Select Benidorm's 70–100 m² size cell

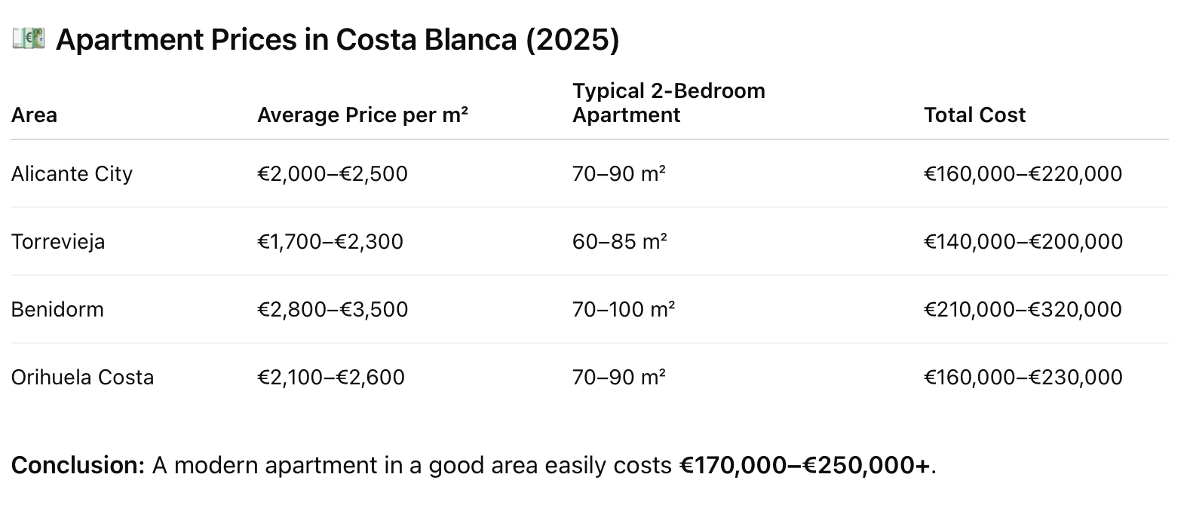(x=623, y=309)
